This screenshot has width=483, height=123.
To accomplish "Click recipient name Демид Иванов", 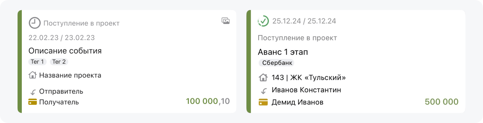I will coord(297,102).
